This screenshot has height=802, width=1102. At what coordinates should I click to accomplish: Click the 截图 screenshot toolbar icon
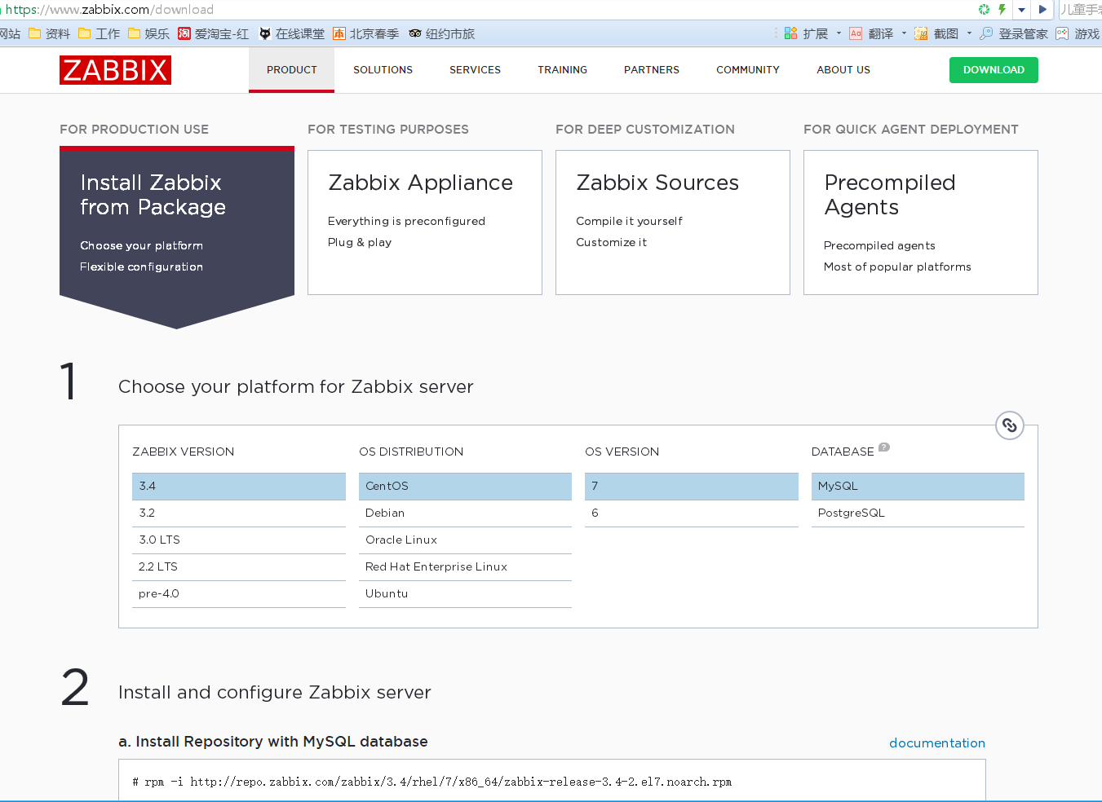[x=921, y=33]
